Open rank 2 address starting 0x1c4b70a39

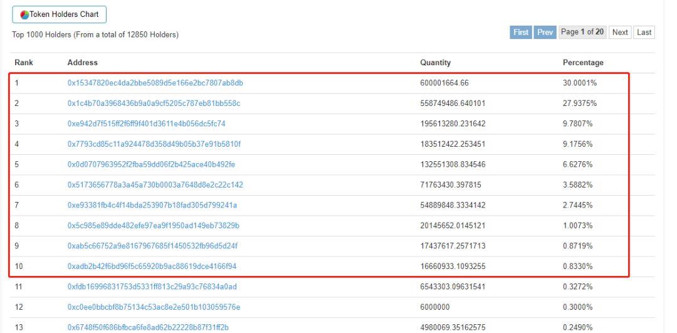[x=154, y=103]
